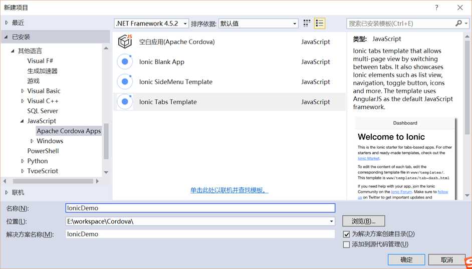The image size is (472, 269).
Task: Select SQL Server in the tree
Action: (x=43, y=111)
